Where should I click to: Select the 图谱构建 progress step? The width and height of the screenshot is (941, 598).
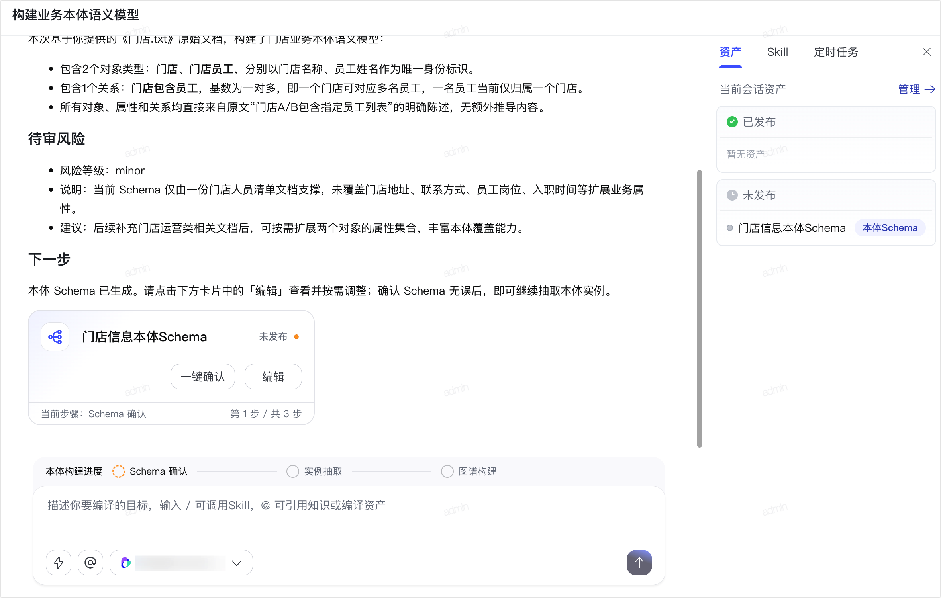[469, 471]
